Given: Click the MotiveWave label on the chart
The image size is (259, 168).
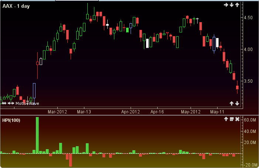Looking at the screenshot, I should point(27,103).
